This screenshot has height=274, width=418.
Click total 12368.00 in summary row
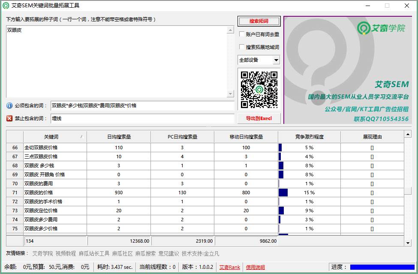click(119, 241)
